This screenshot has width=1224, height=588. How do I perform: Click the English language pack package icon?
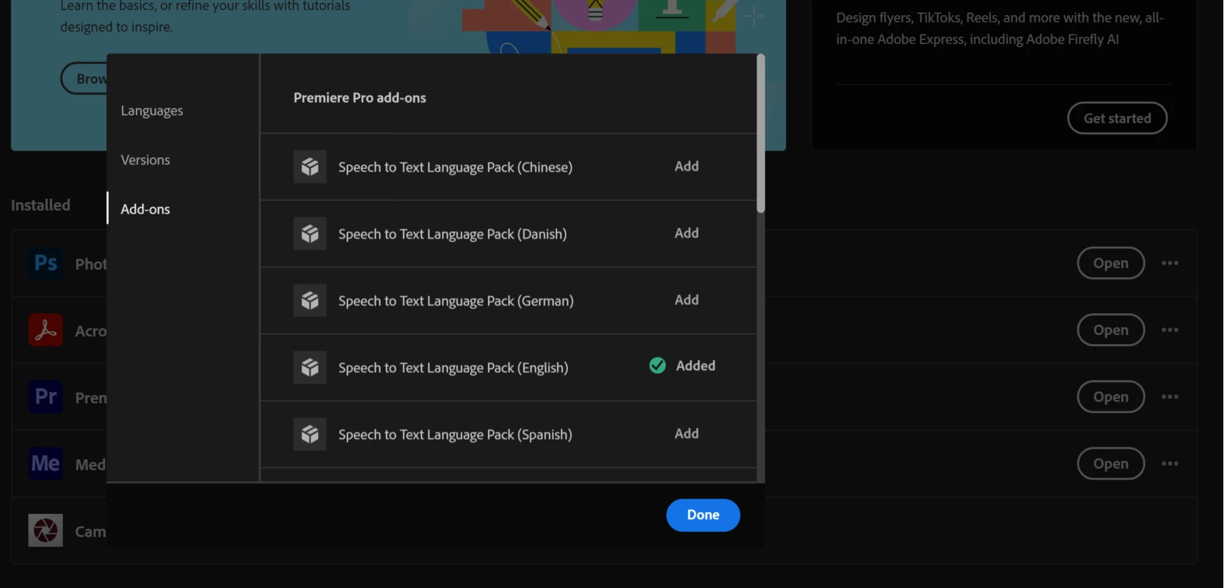310,367
